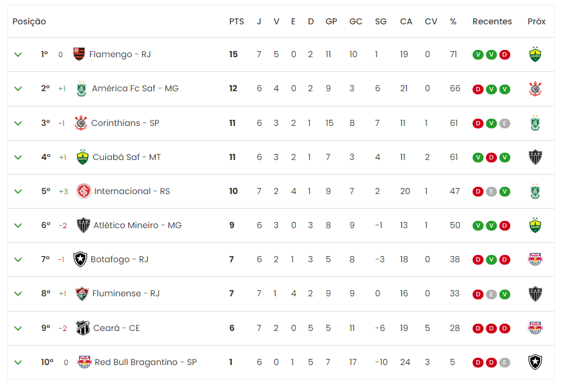Expand the Atlético Mineiro row chevron
Screen dimensions: 562x390
pos(18,226)
